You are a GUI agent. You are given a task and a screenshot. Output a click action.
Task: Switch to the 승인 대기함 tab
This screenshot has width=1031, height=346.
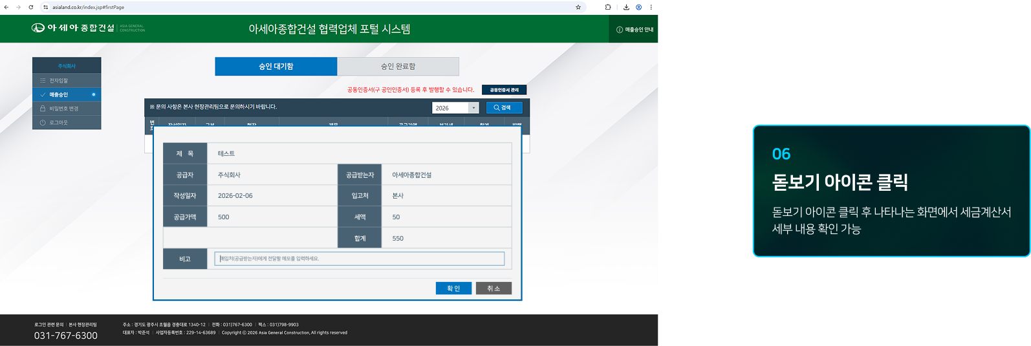click(x=276, y=66)
